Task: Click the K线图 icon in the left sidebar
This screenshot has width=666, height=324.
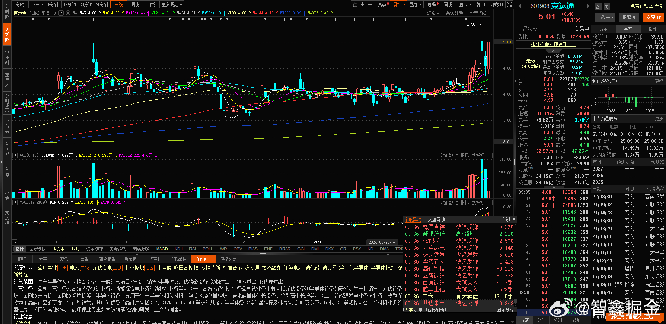Action: click(7, 34)
